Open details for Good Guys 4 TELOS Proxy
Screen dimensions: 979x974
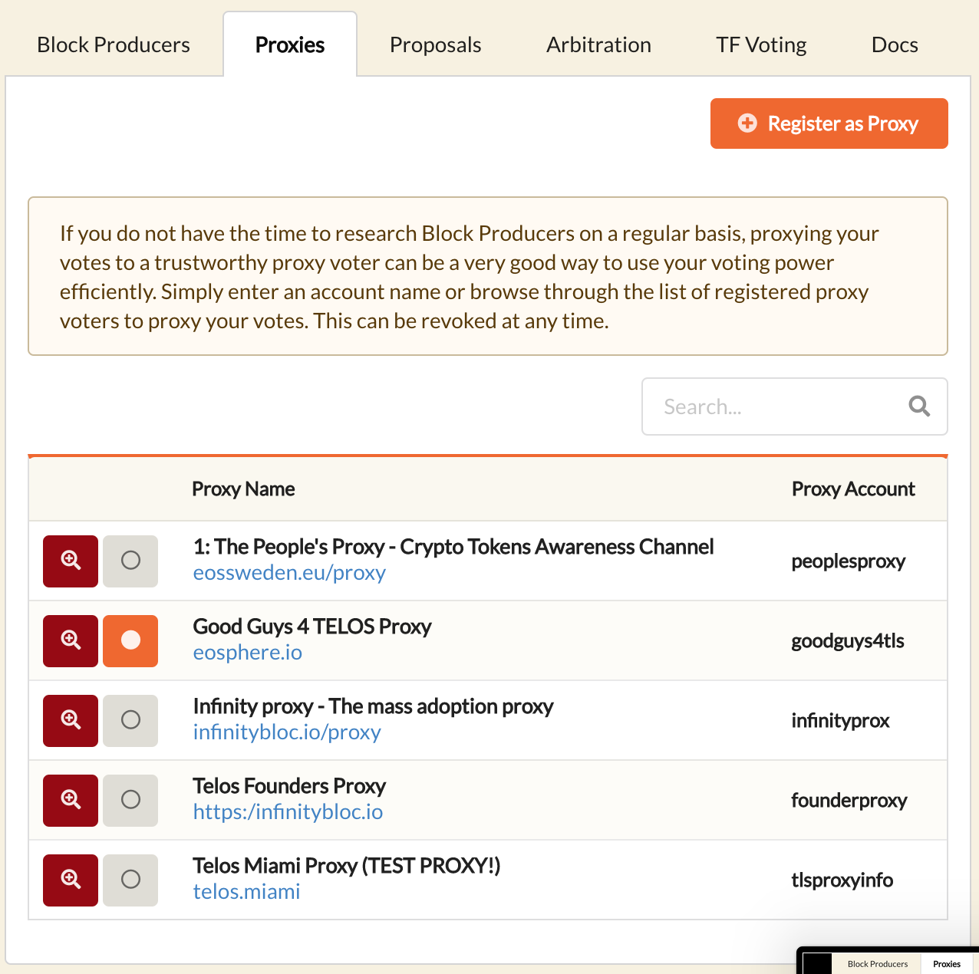[x=71, y=640]
